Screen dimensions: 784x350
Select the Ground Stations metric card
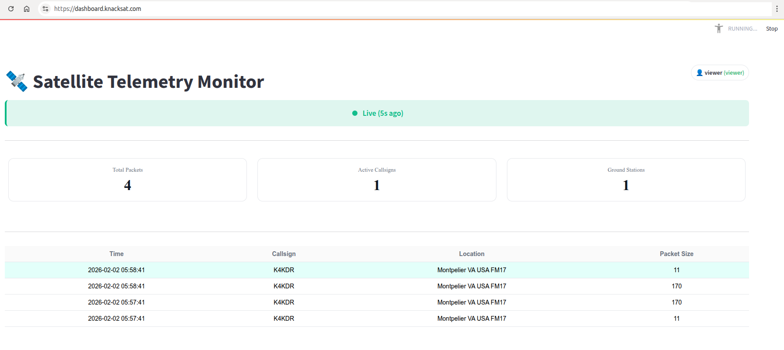tap(626, 180)
